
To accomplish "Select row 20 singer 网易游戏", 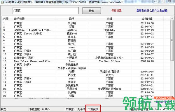I will pos(72,89).
